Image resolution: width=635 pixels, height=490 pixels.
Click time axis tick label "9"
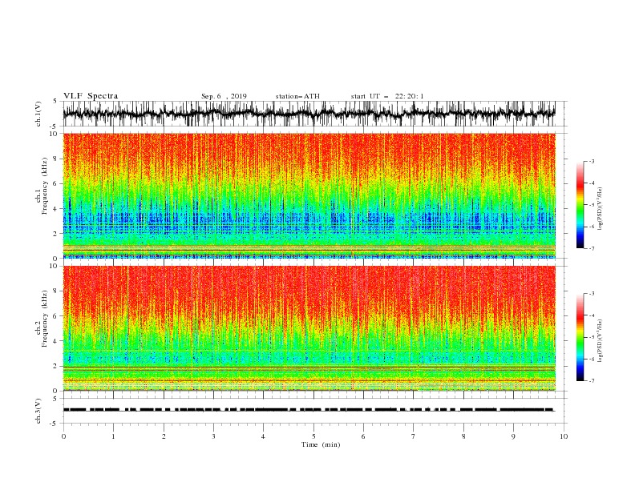click(x=513, y=436)
